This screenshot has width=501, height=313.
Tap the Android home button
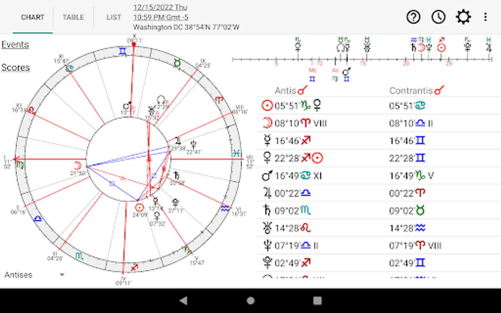(250, 300)
